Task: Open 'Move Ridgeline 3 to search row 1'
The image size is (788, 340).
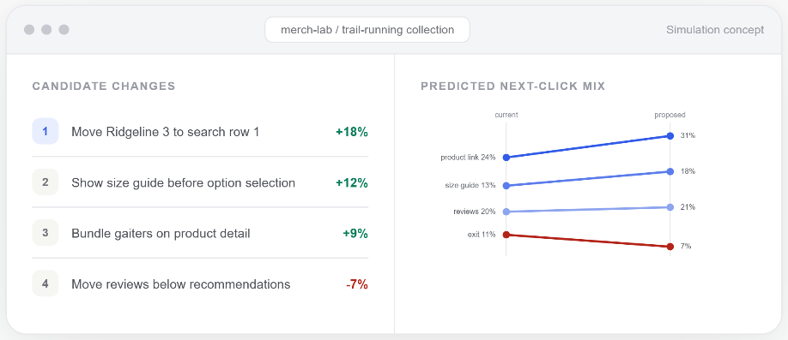Action: click(200, 131)
